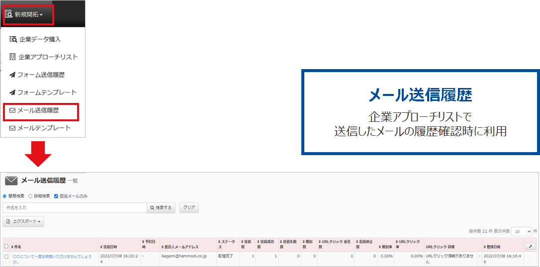Focus the 件名を入力 search field
Image resolution: width=540 pixels, height=267 pixels.
75,208
